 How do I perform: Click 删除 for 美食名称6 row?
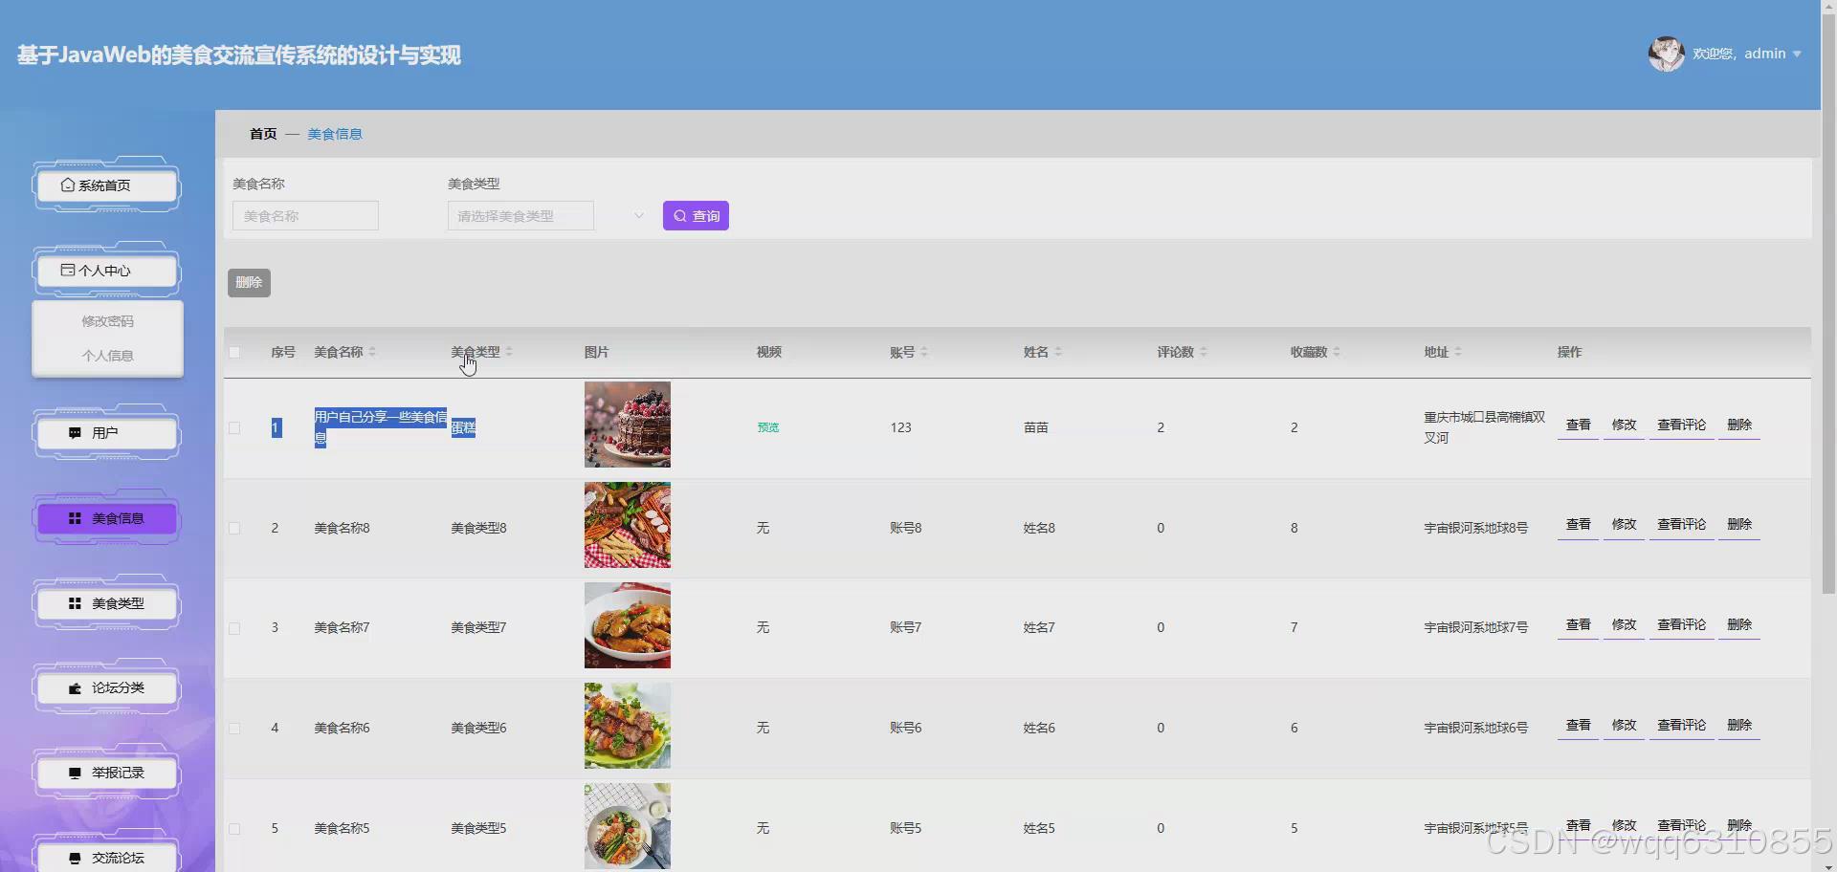1739,725
